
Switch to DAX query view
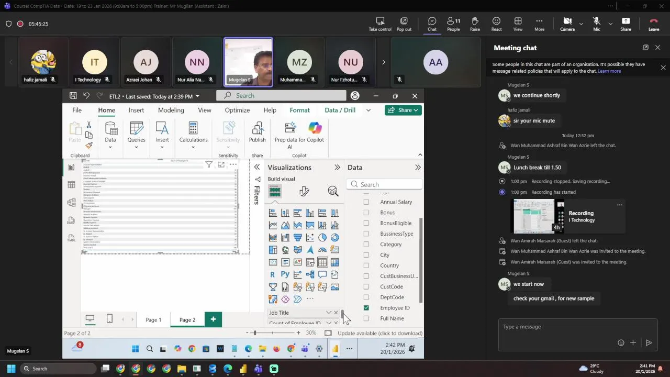tap(71, 221)
